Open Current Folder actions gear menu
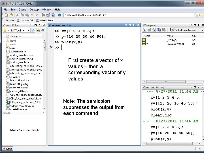 pos(43,30)
